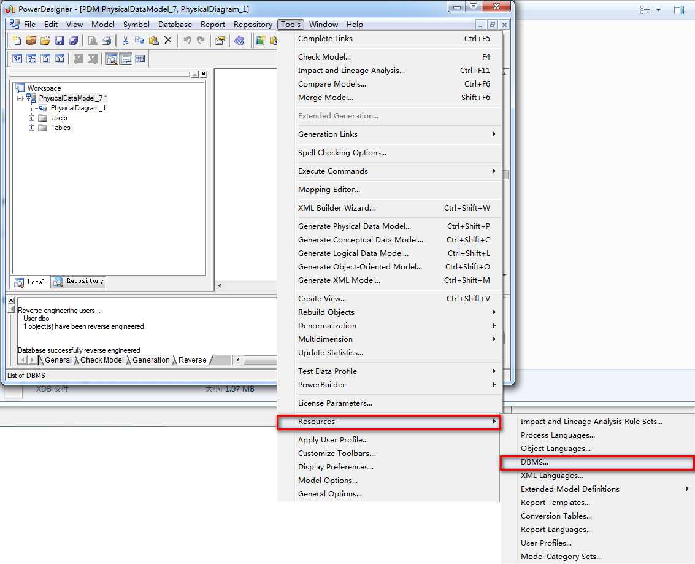This screenshot has height=564, width=695.
Task: Choose Model Options... menu entry
Action: click(397, 480)
